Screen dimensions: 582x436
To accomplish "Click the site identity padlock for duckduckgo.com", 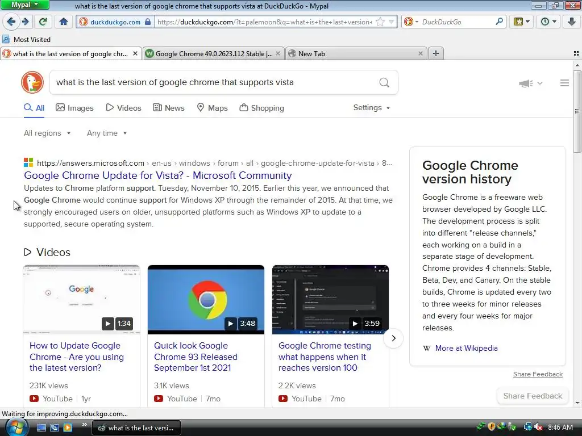I will pyautogui.click(x=148, y=22).
